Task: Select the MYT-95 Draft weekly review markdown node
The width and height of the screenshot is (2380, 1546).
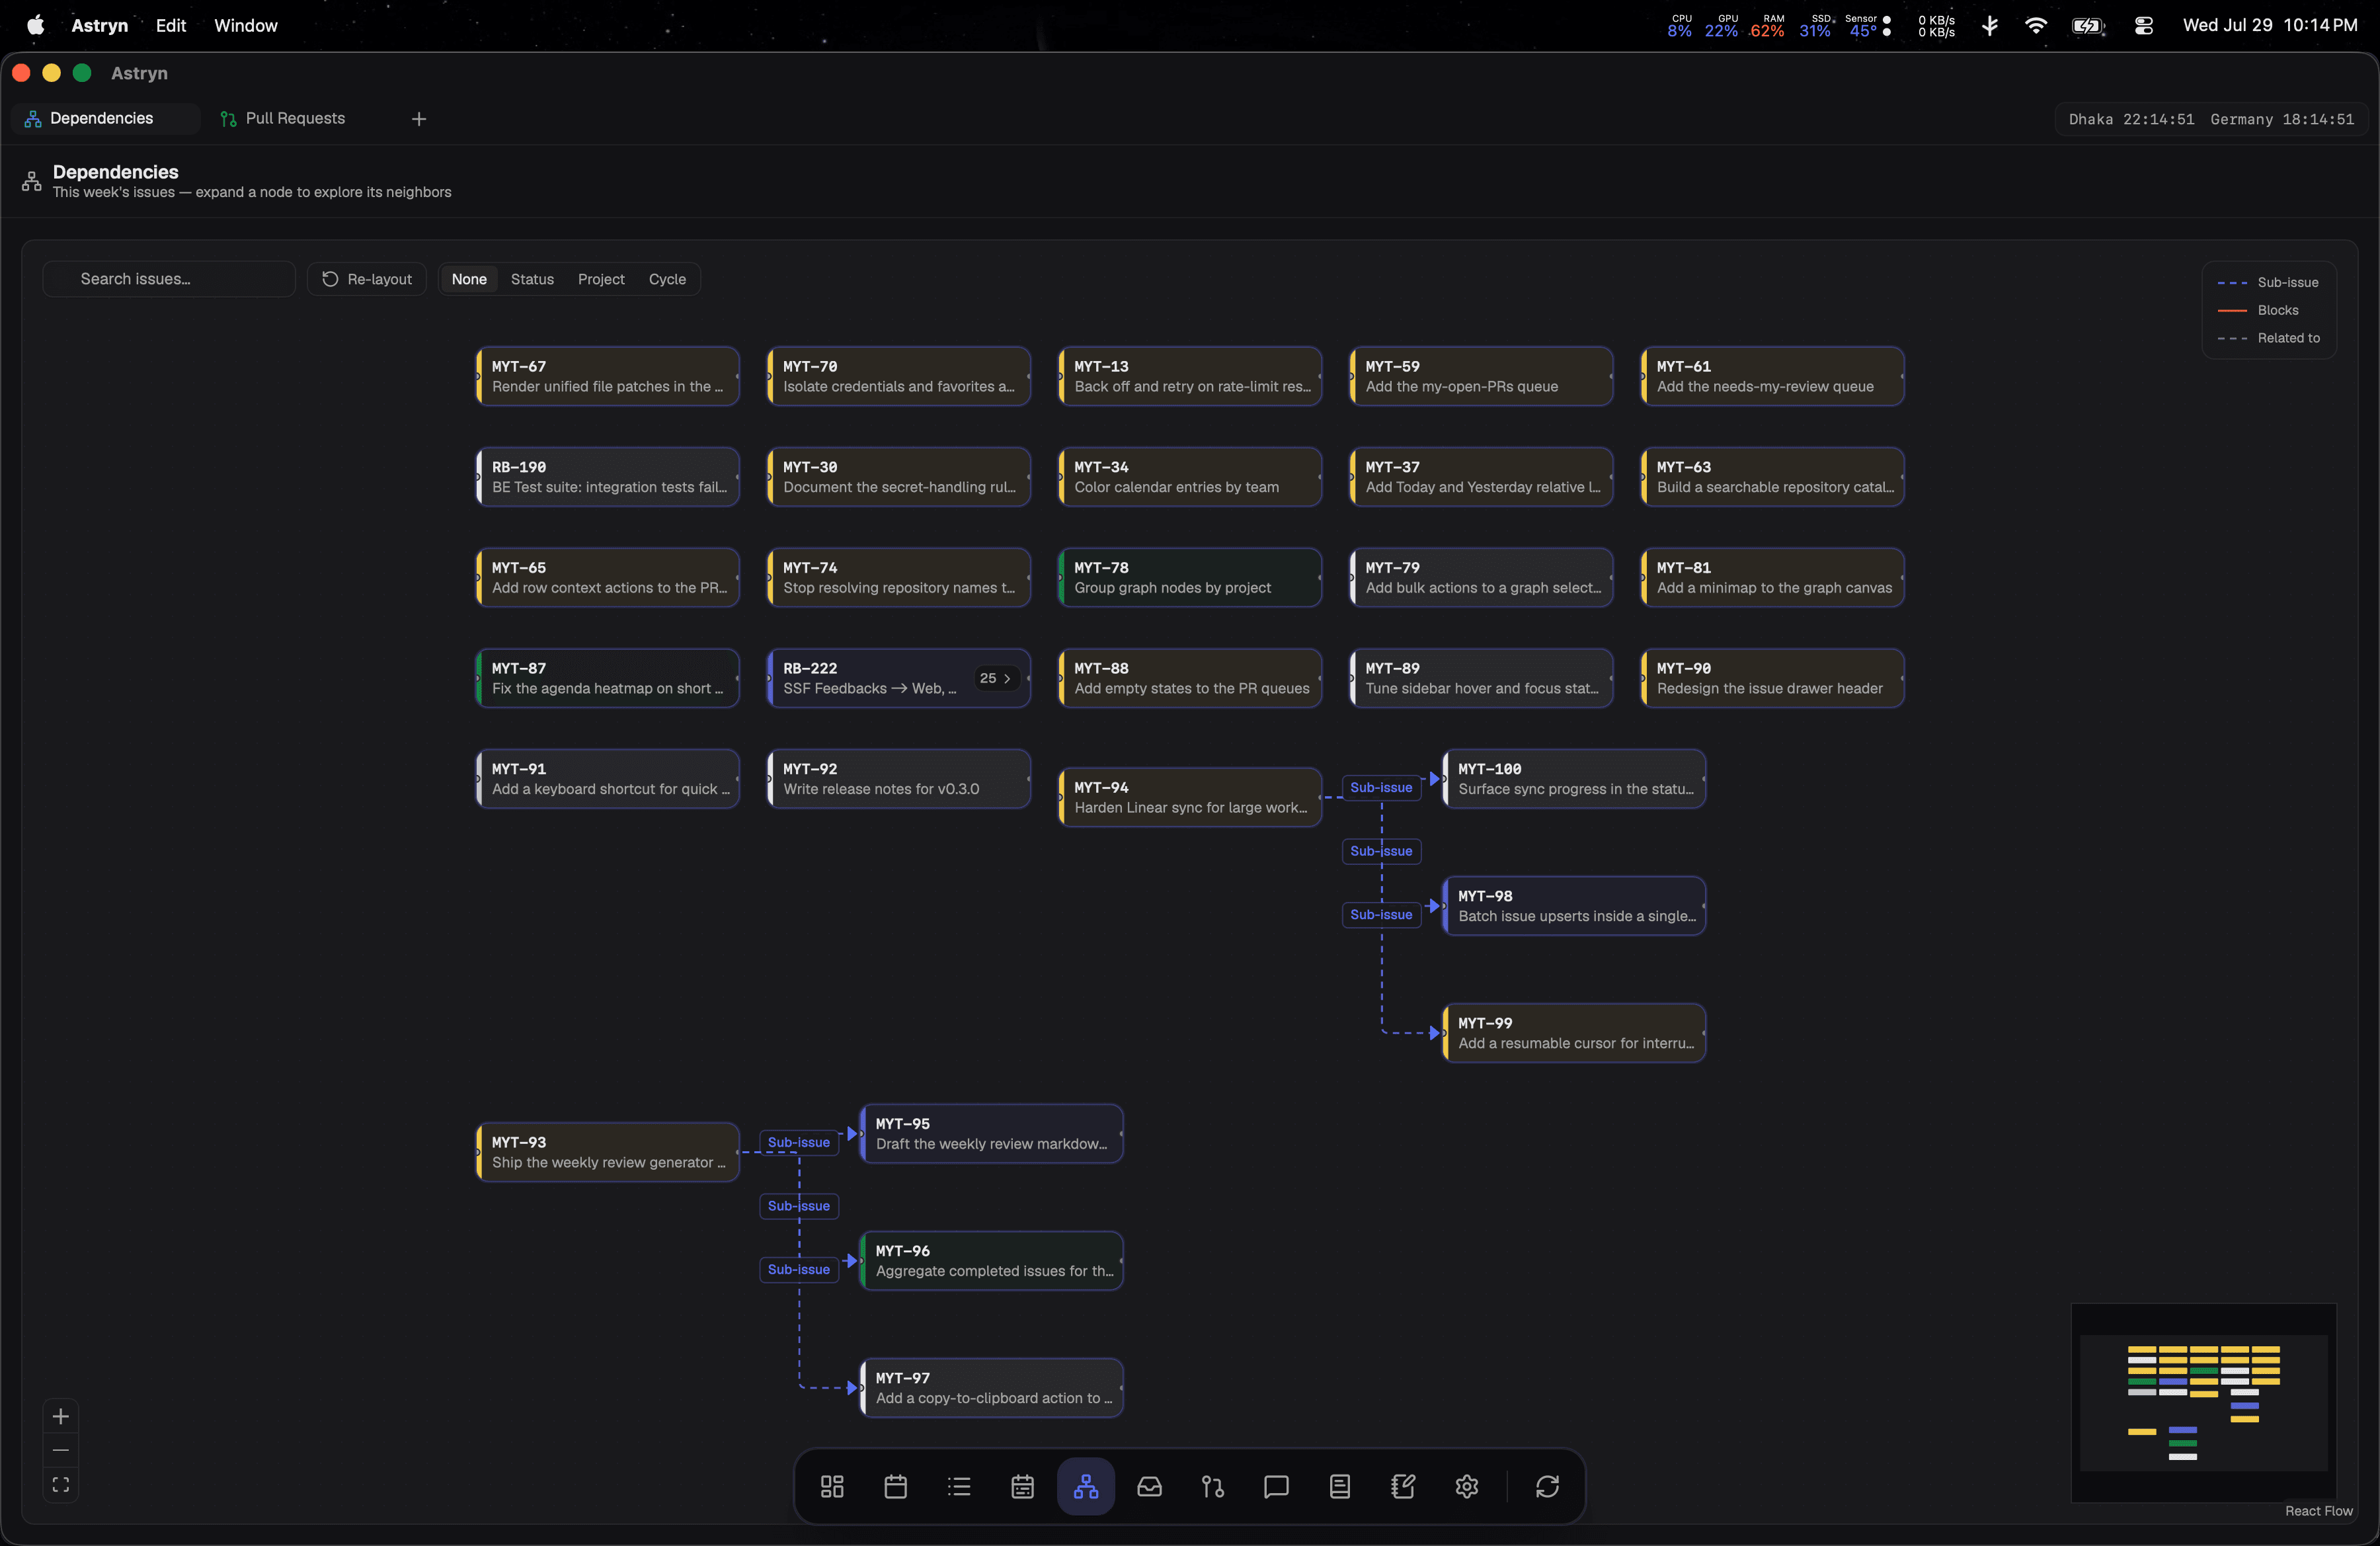Action: point(992,1134)
